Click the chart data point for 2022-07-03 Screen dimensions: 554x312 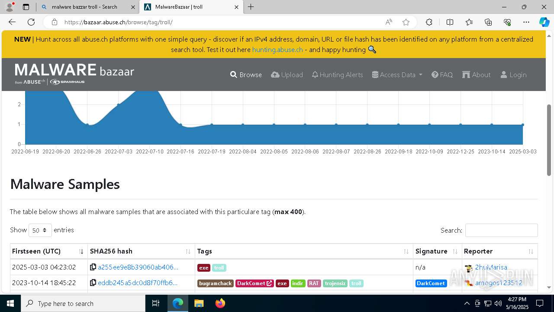coord(119,104)
